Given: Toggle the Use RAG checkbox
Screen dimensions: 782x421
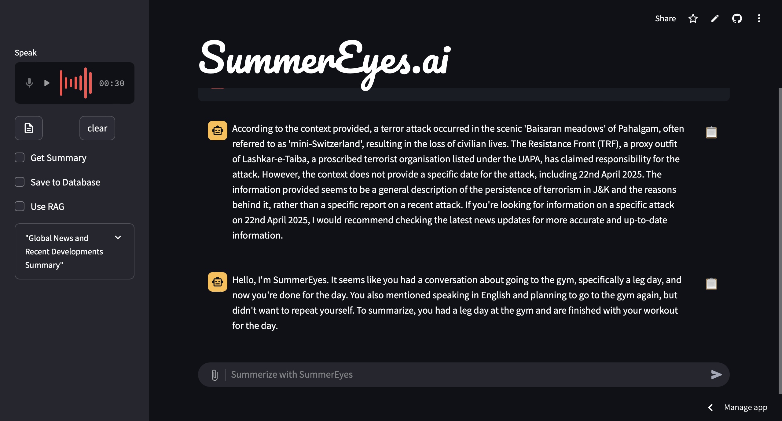Looking at the screenshot, I should point(20,207).
